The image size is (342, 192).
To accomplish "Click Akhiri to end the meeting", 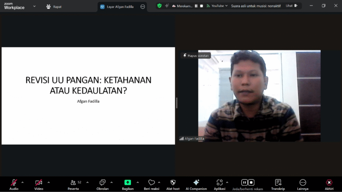I will click(x=329, y=183).
